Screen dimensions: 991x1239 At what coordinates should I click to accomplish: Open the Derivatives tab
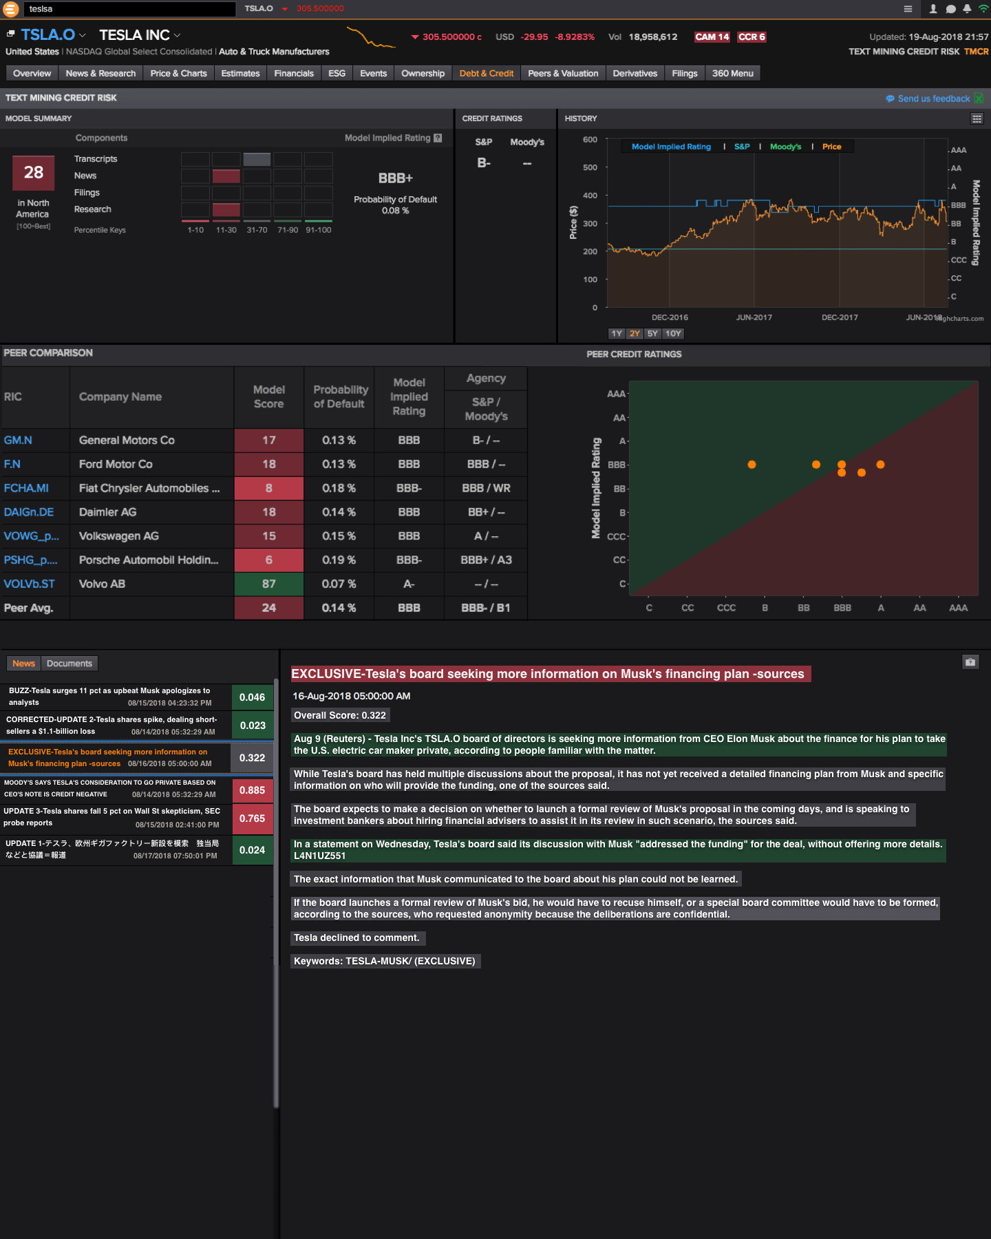pos(635,74)
